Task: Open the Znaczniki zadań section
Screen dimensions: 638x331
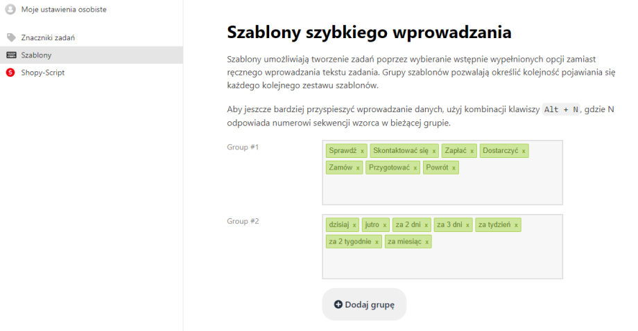Action: pos(48,37)
